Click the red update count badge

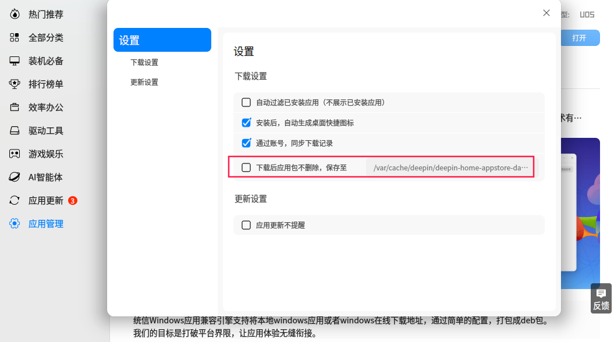click(72, 201)
